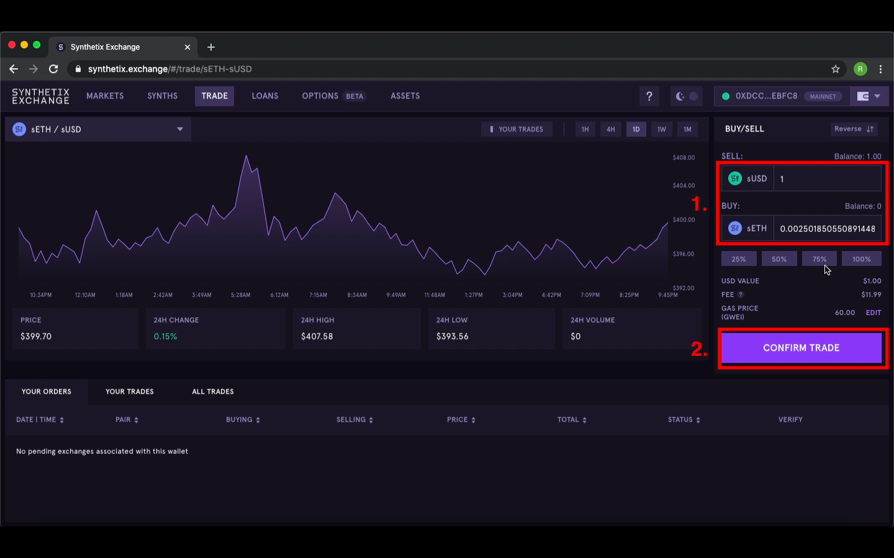Click the fee info question icon

pyautogui.click(x=741, y=294)
